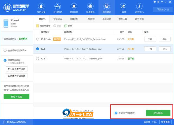
Task: Switch to the 高级功能 tab
Action: tap(107, 19)
